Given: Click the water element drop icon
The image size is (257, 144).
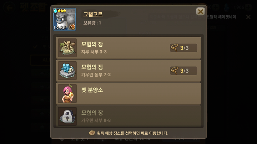Looking at the screenshot, I should pyautogui.click(x=55, y=10).
